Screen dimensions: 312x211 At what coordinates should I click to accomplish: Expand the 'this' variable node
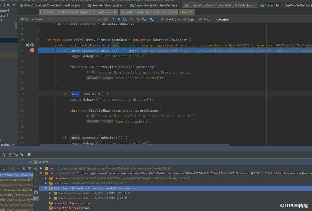tap(41, 169)
